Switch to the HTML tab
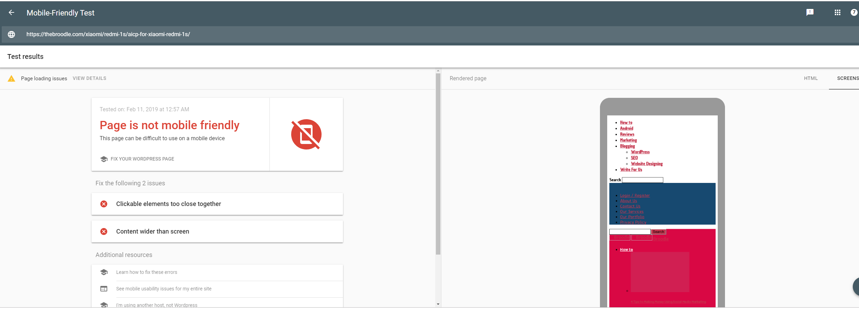 [811, 79]
